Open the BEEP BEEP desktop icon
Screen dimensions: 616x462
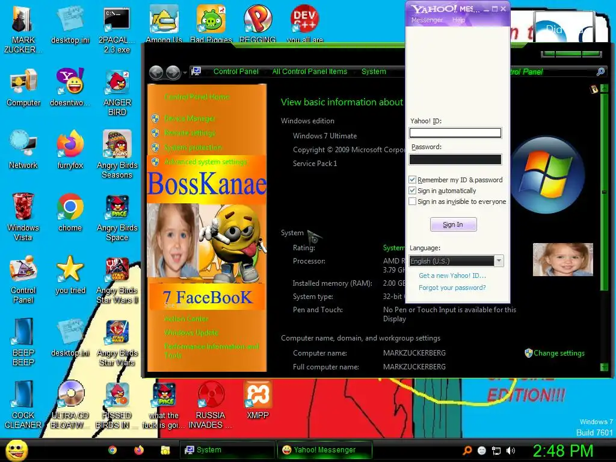click(x=23, y=342)
